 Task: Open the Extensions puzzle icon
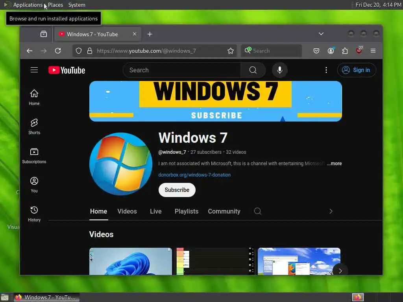click(x=345, y=51)
